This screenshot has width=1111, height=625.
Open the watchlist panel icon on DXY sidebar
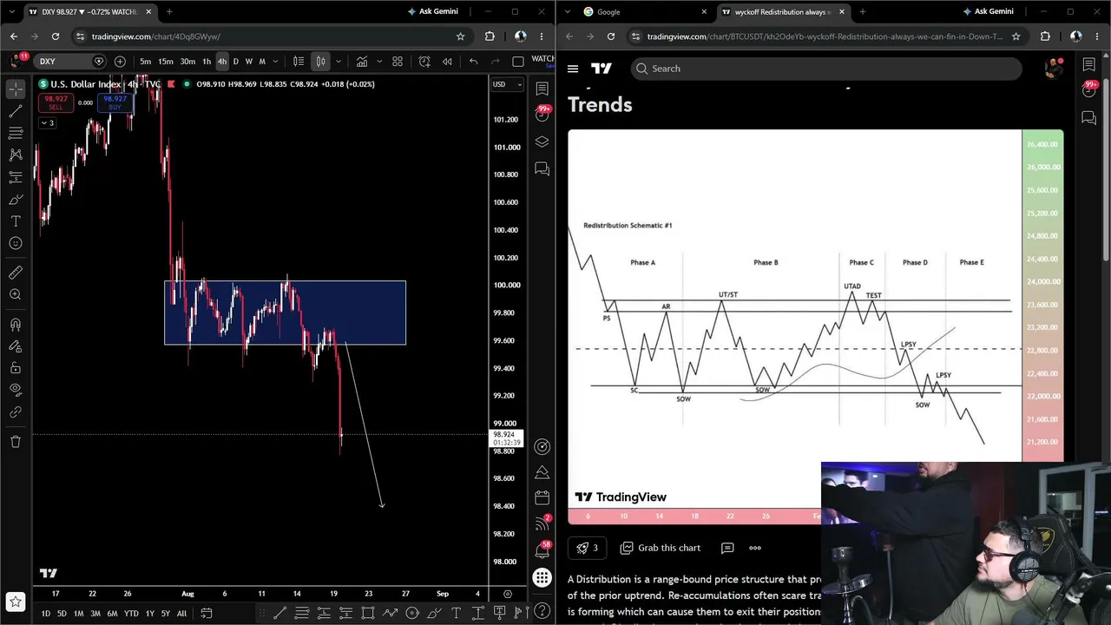pos(542,89)
